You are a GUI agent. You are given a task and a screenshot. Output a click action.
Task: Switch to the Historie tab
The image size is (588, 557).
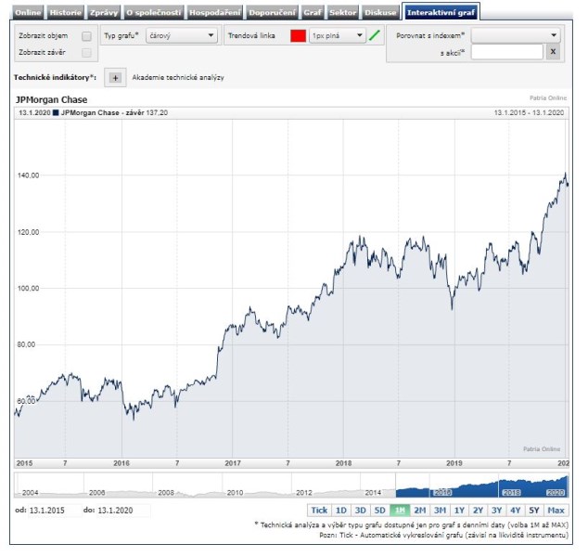(65, 13)
